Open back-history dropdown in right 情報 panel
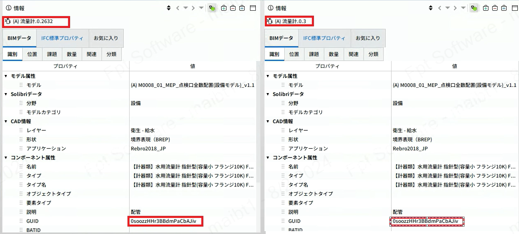 (x=448, y=8)
